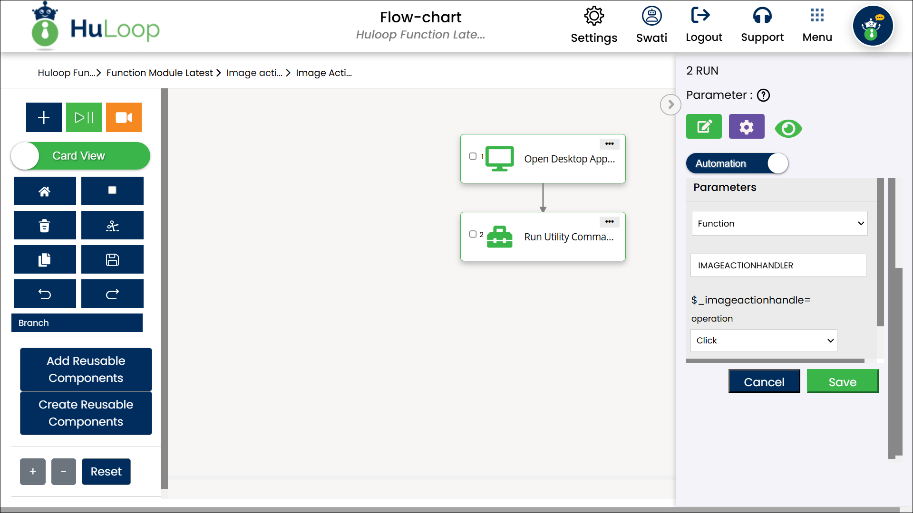Open the Function dropdown
913x513 pixels.
point(779,223)
